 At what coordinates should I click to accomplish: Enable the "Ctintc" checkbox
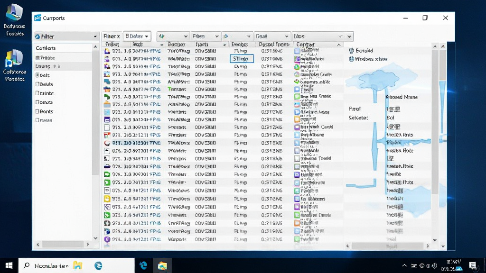(37, 93)
